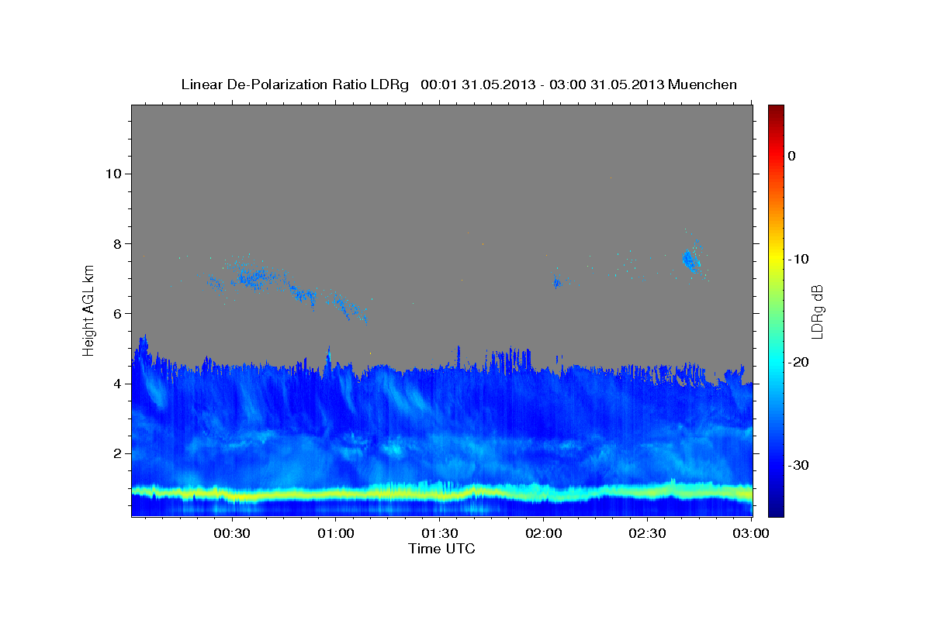Click the colorbar value -20

[799, 362]
